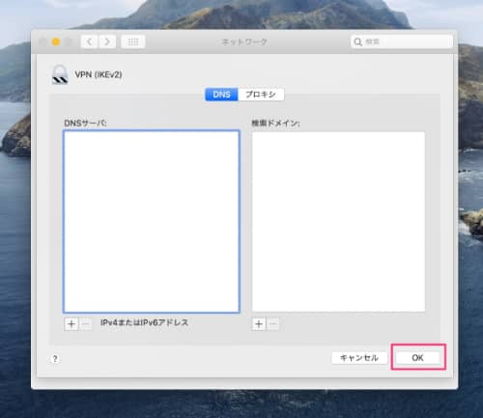
Task: Switch to the プロキシ tab
Action: 261,95
